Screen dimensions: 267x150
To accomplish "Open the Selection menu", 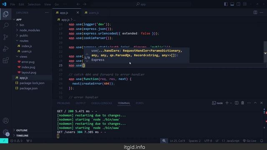I will click(34, 4).
